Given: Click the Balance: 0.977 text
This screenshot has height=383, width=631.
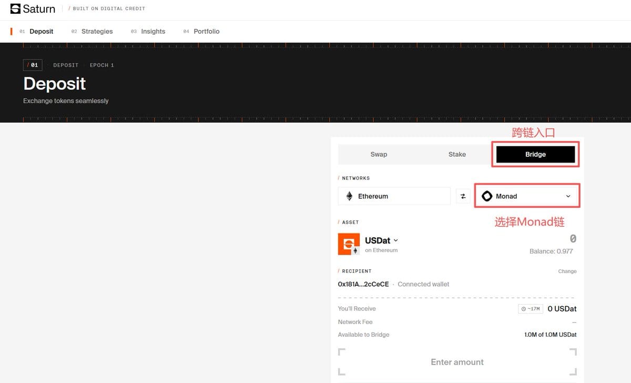Looking at the screenshot, I should [551, 251].
